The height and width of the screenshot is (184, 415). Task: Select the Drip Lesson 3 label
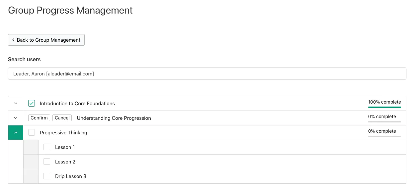coord(71,176)
